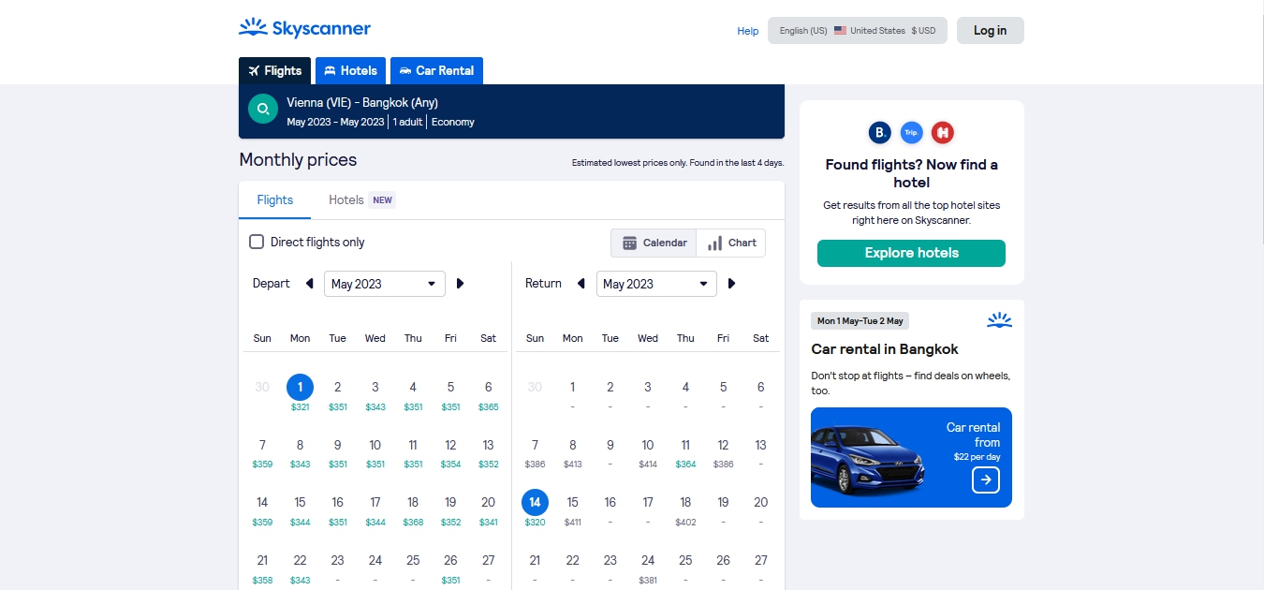1264x590 pixels.
Task: Click the Mon 1 May-Tue 2 May badge
Action: [x=860, y=320]
